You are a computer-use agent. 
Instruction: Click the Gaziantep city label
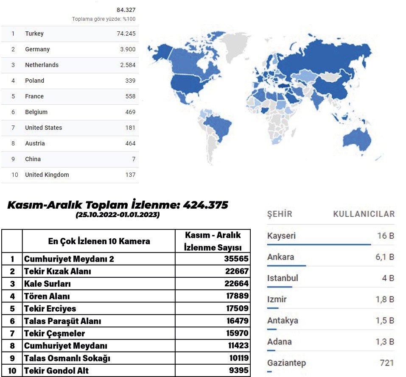pos(286,363)
